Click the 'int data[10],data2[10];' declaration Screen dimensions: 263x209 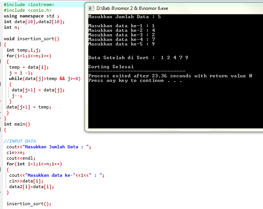point(34,22)
